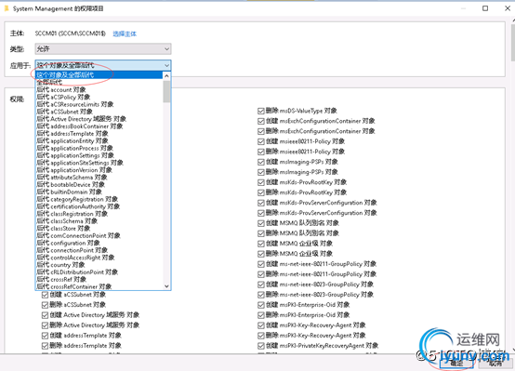Toggle 删除 ms-net-ieee-8023-GroupPolicy 对象 checkbox
515x371 pixels.
tap(261, 295)
